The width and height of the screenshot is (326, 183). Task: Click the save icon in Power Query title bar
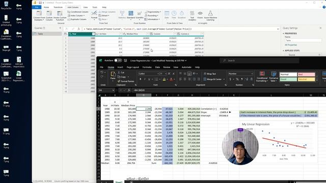point(40,3)
